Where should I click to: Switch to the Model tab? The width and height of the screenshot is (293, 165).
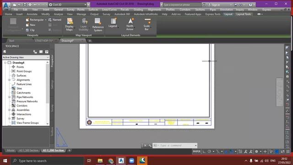[x=11, y=150]
